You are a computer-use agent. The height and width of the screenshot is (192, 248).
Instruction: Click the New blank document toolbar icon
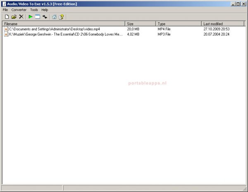[7, 17]
